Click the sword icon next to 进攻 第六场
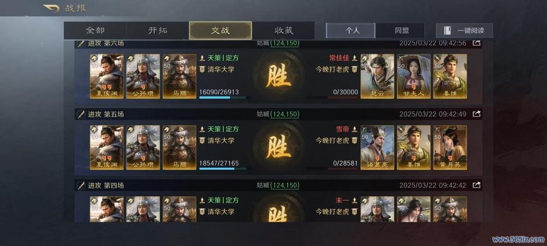The height and width of the screenshot is (246, 547). tap(81, 43)
